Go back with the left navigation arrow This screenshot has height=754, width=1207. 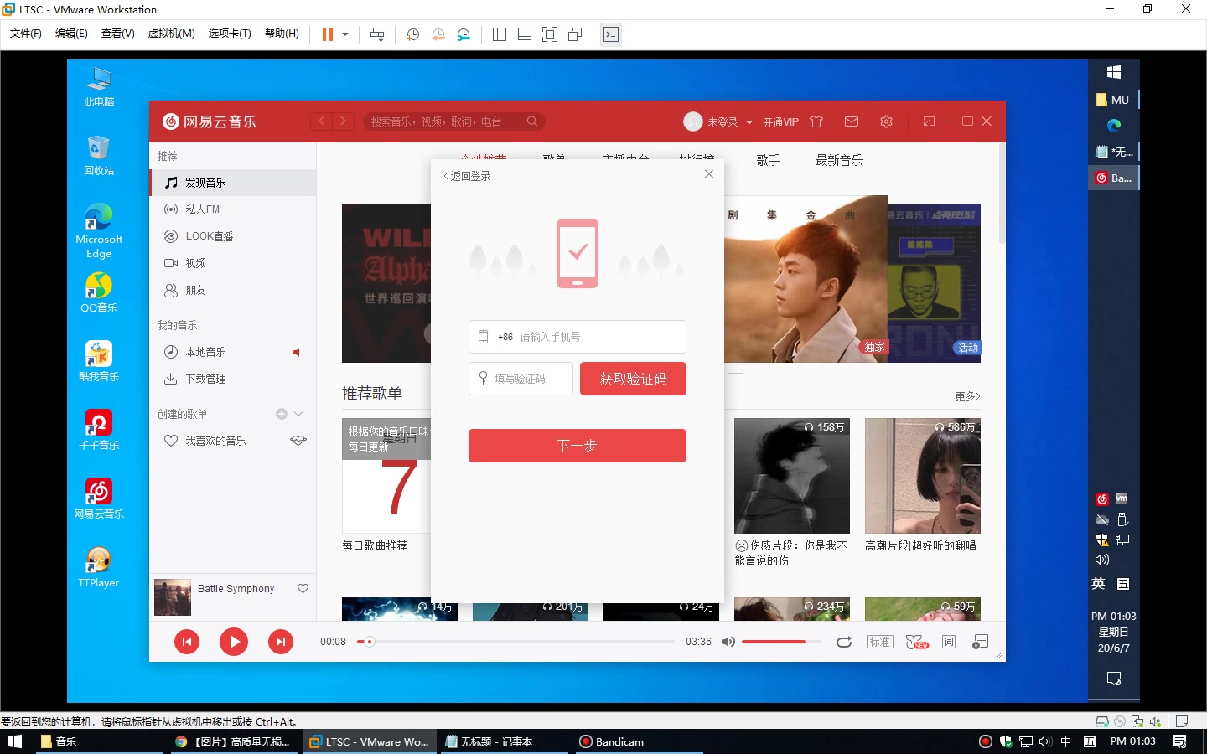pyautogui.click(x=322, y=121)
